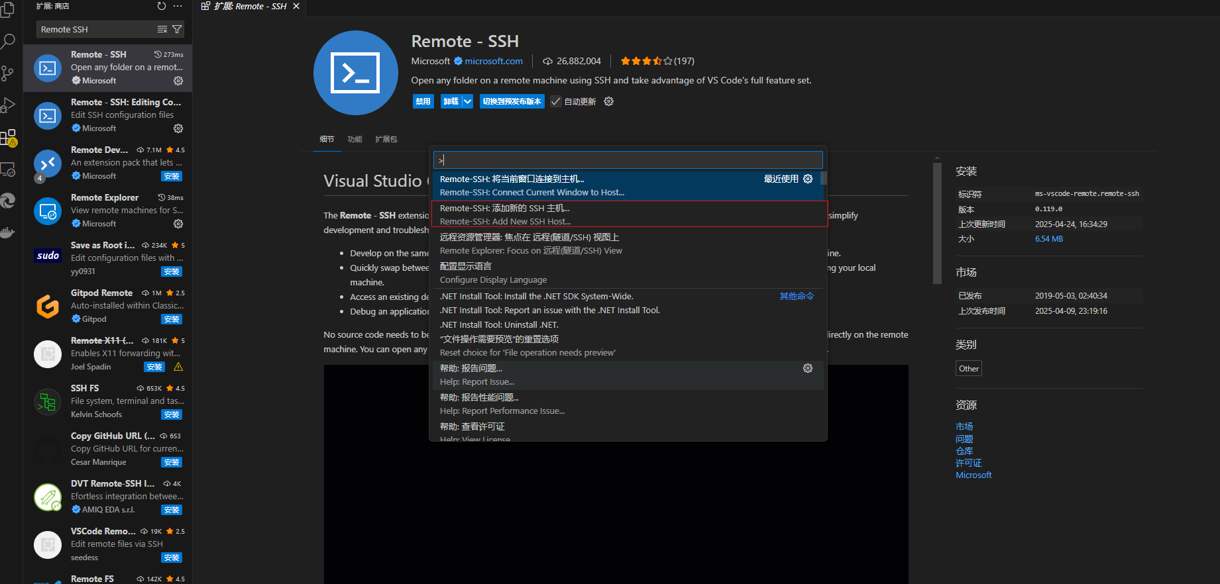
Task: Click the 禁用 disable button
Action: click(423, 101)
